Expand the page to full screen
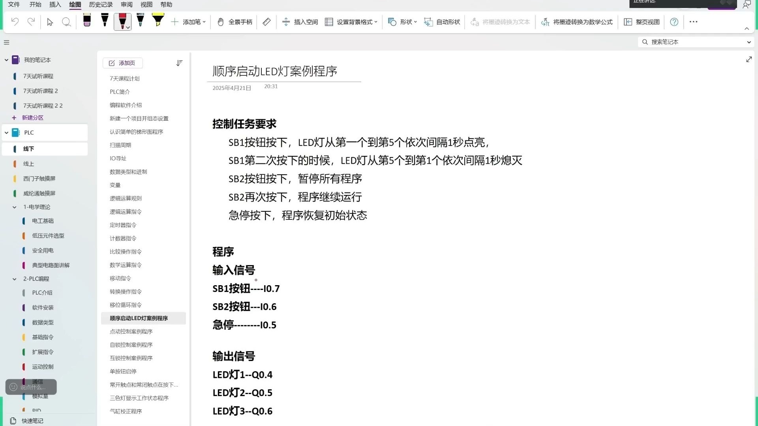The image size is (758, 426). [x=749, y=60]
